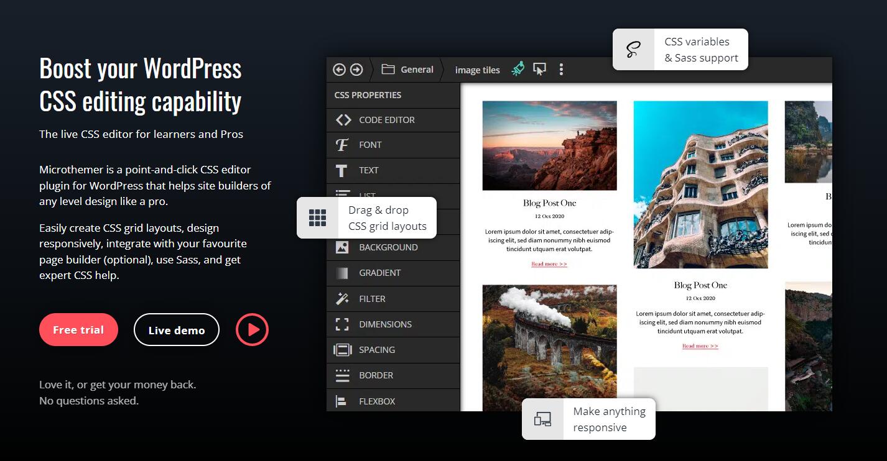Click the 12 Oct 2020 date under canyon post
Screen dimensions: 887x461
550,216
